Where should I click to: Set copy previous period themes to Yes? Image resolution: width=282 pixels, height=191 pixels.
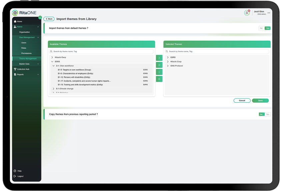point(267,114)
